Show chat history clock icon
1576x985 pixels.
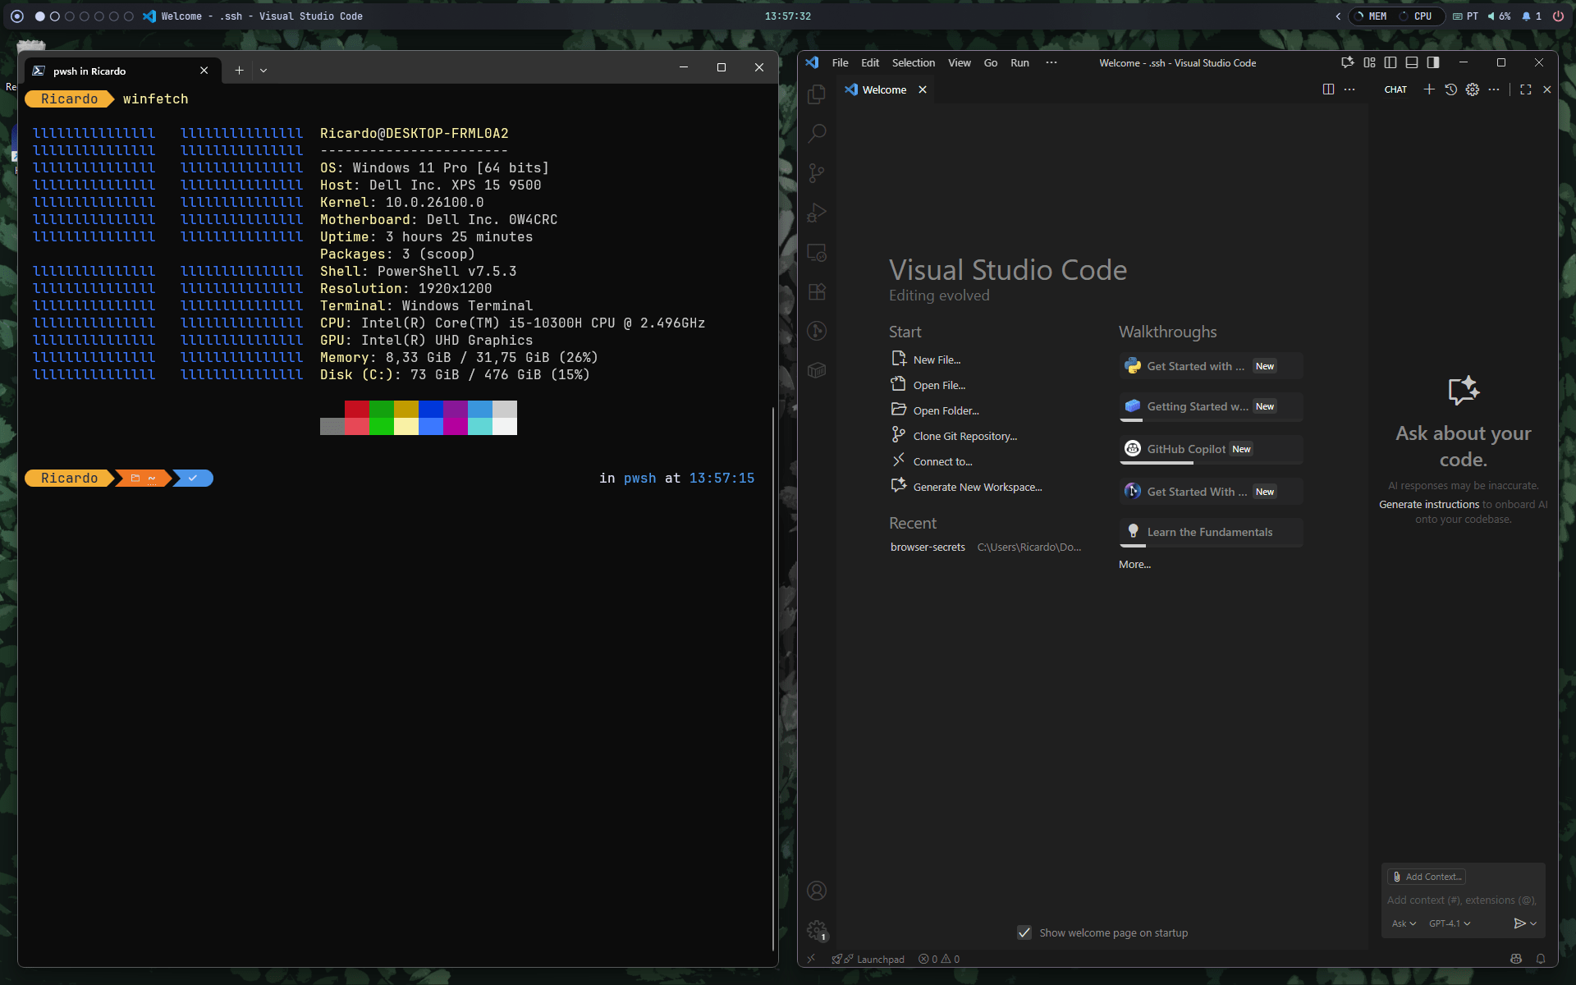(1450, 89)
